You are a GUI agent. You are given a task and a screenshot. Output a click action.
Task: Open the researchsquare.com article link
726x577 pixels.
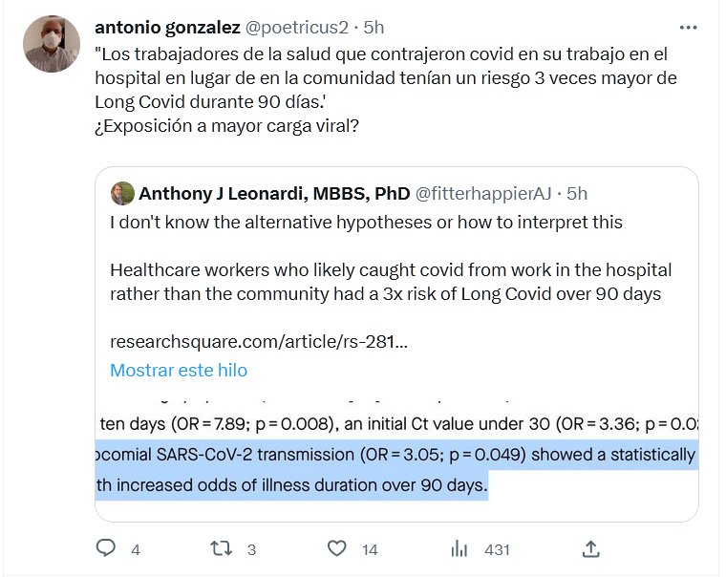click(259, 341)
